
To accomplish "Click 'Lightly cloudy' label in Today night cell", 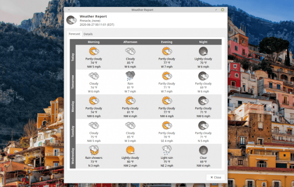I will 203,59.
